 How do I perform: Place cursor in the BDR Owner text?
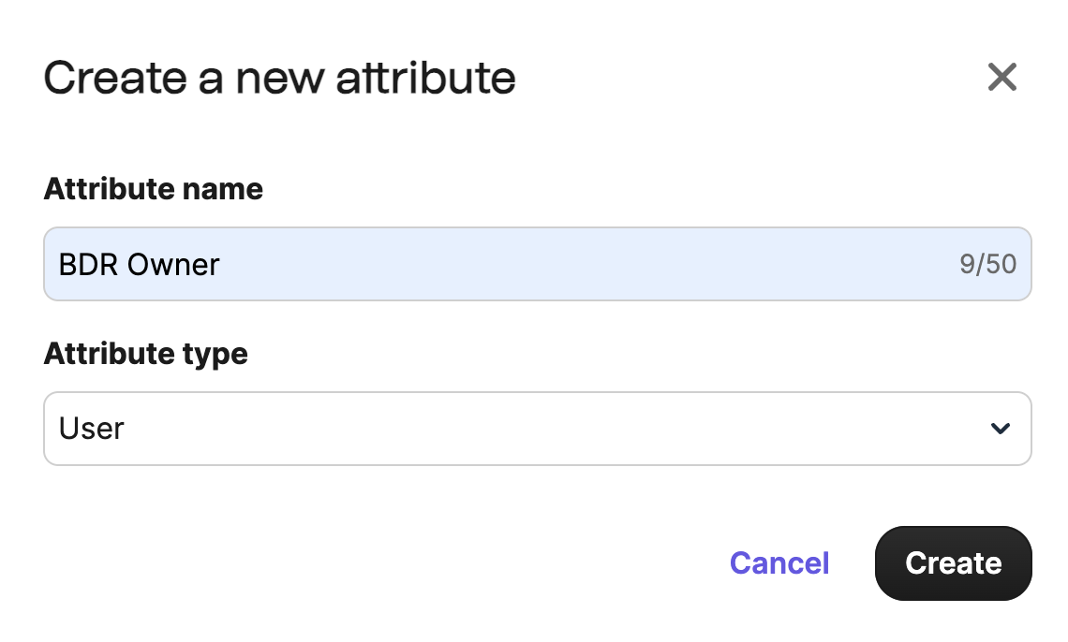tap(139, 265)
